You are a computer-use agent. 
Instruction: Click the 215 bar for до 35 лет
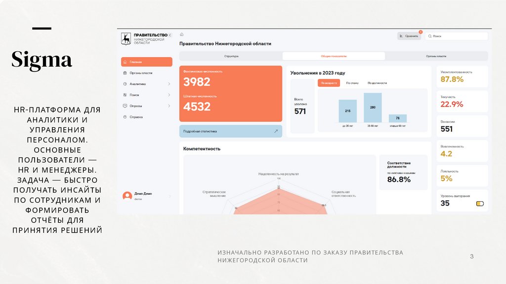pos(347,111)
